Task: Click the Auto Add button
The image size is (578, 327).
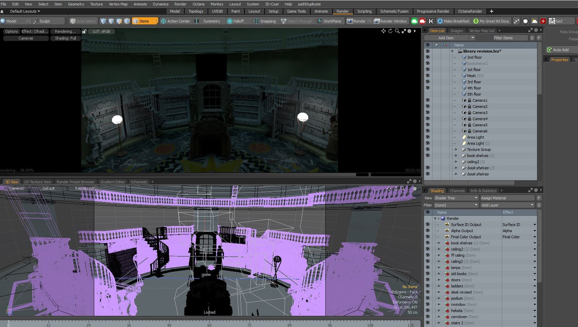Action: pos(561,50)
